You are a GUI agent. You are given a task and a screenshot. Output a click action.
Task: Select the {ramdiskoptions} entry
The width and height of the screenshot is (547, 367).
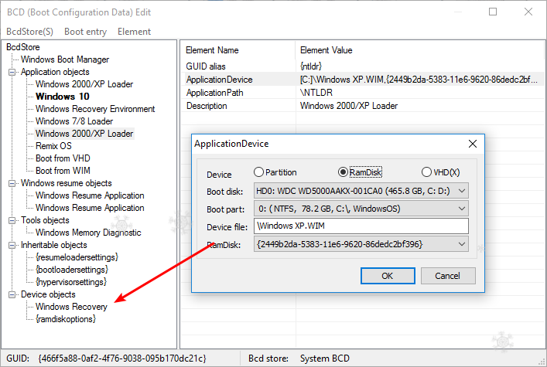[x=66, y=319]
